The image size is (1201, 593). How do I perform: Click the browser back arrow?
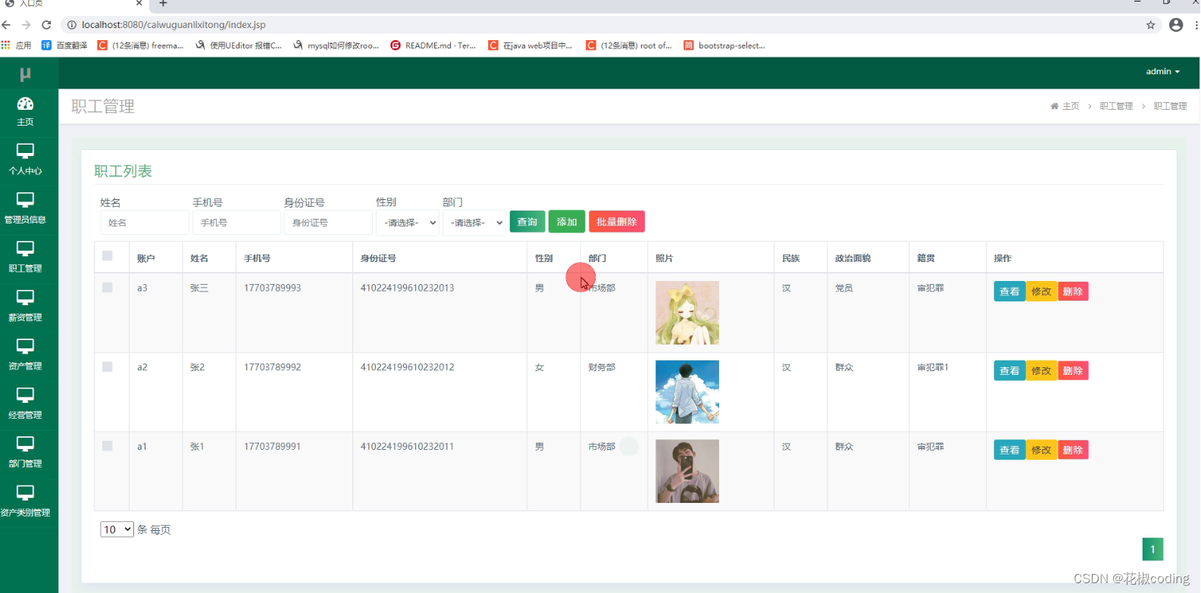[x=7, y=25]
